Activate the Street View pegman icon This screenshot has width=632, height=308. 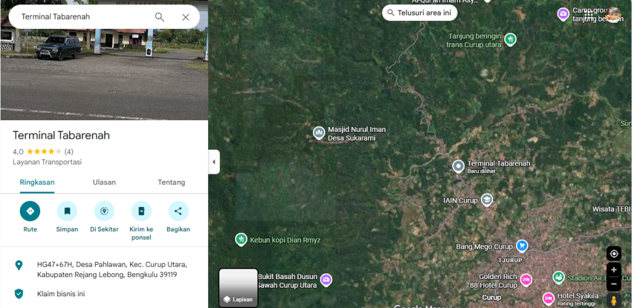[614, 301]
